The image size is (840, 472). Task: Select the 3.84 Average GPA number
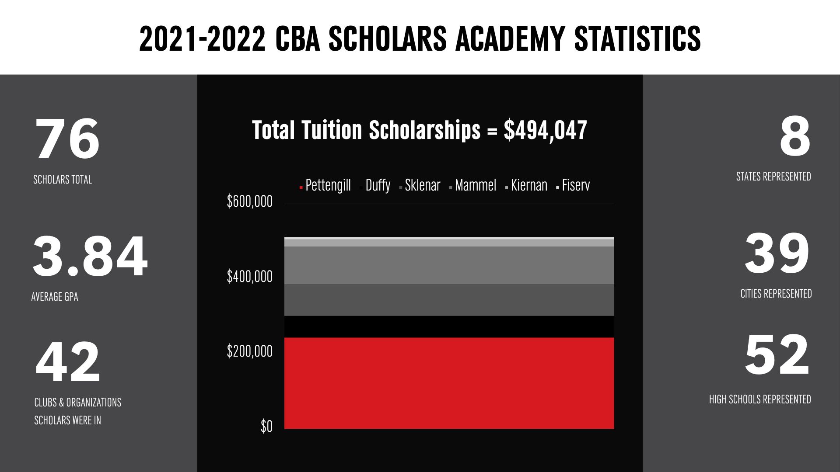[x=90, y=256]
